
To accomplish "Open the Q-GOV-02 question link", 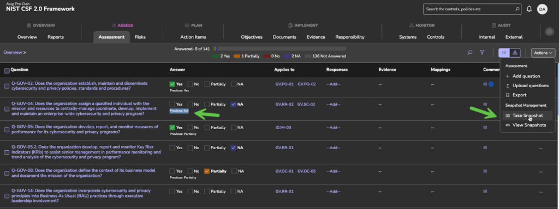I will (80, 85).
